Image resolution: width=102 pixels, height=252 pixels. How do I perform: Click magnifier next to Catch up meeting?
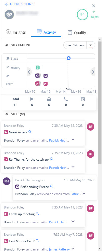click(x=37, y=213)
